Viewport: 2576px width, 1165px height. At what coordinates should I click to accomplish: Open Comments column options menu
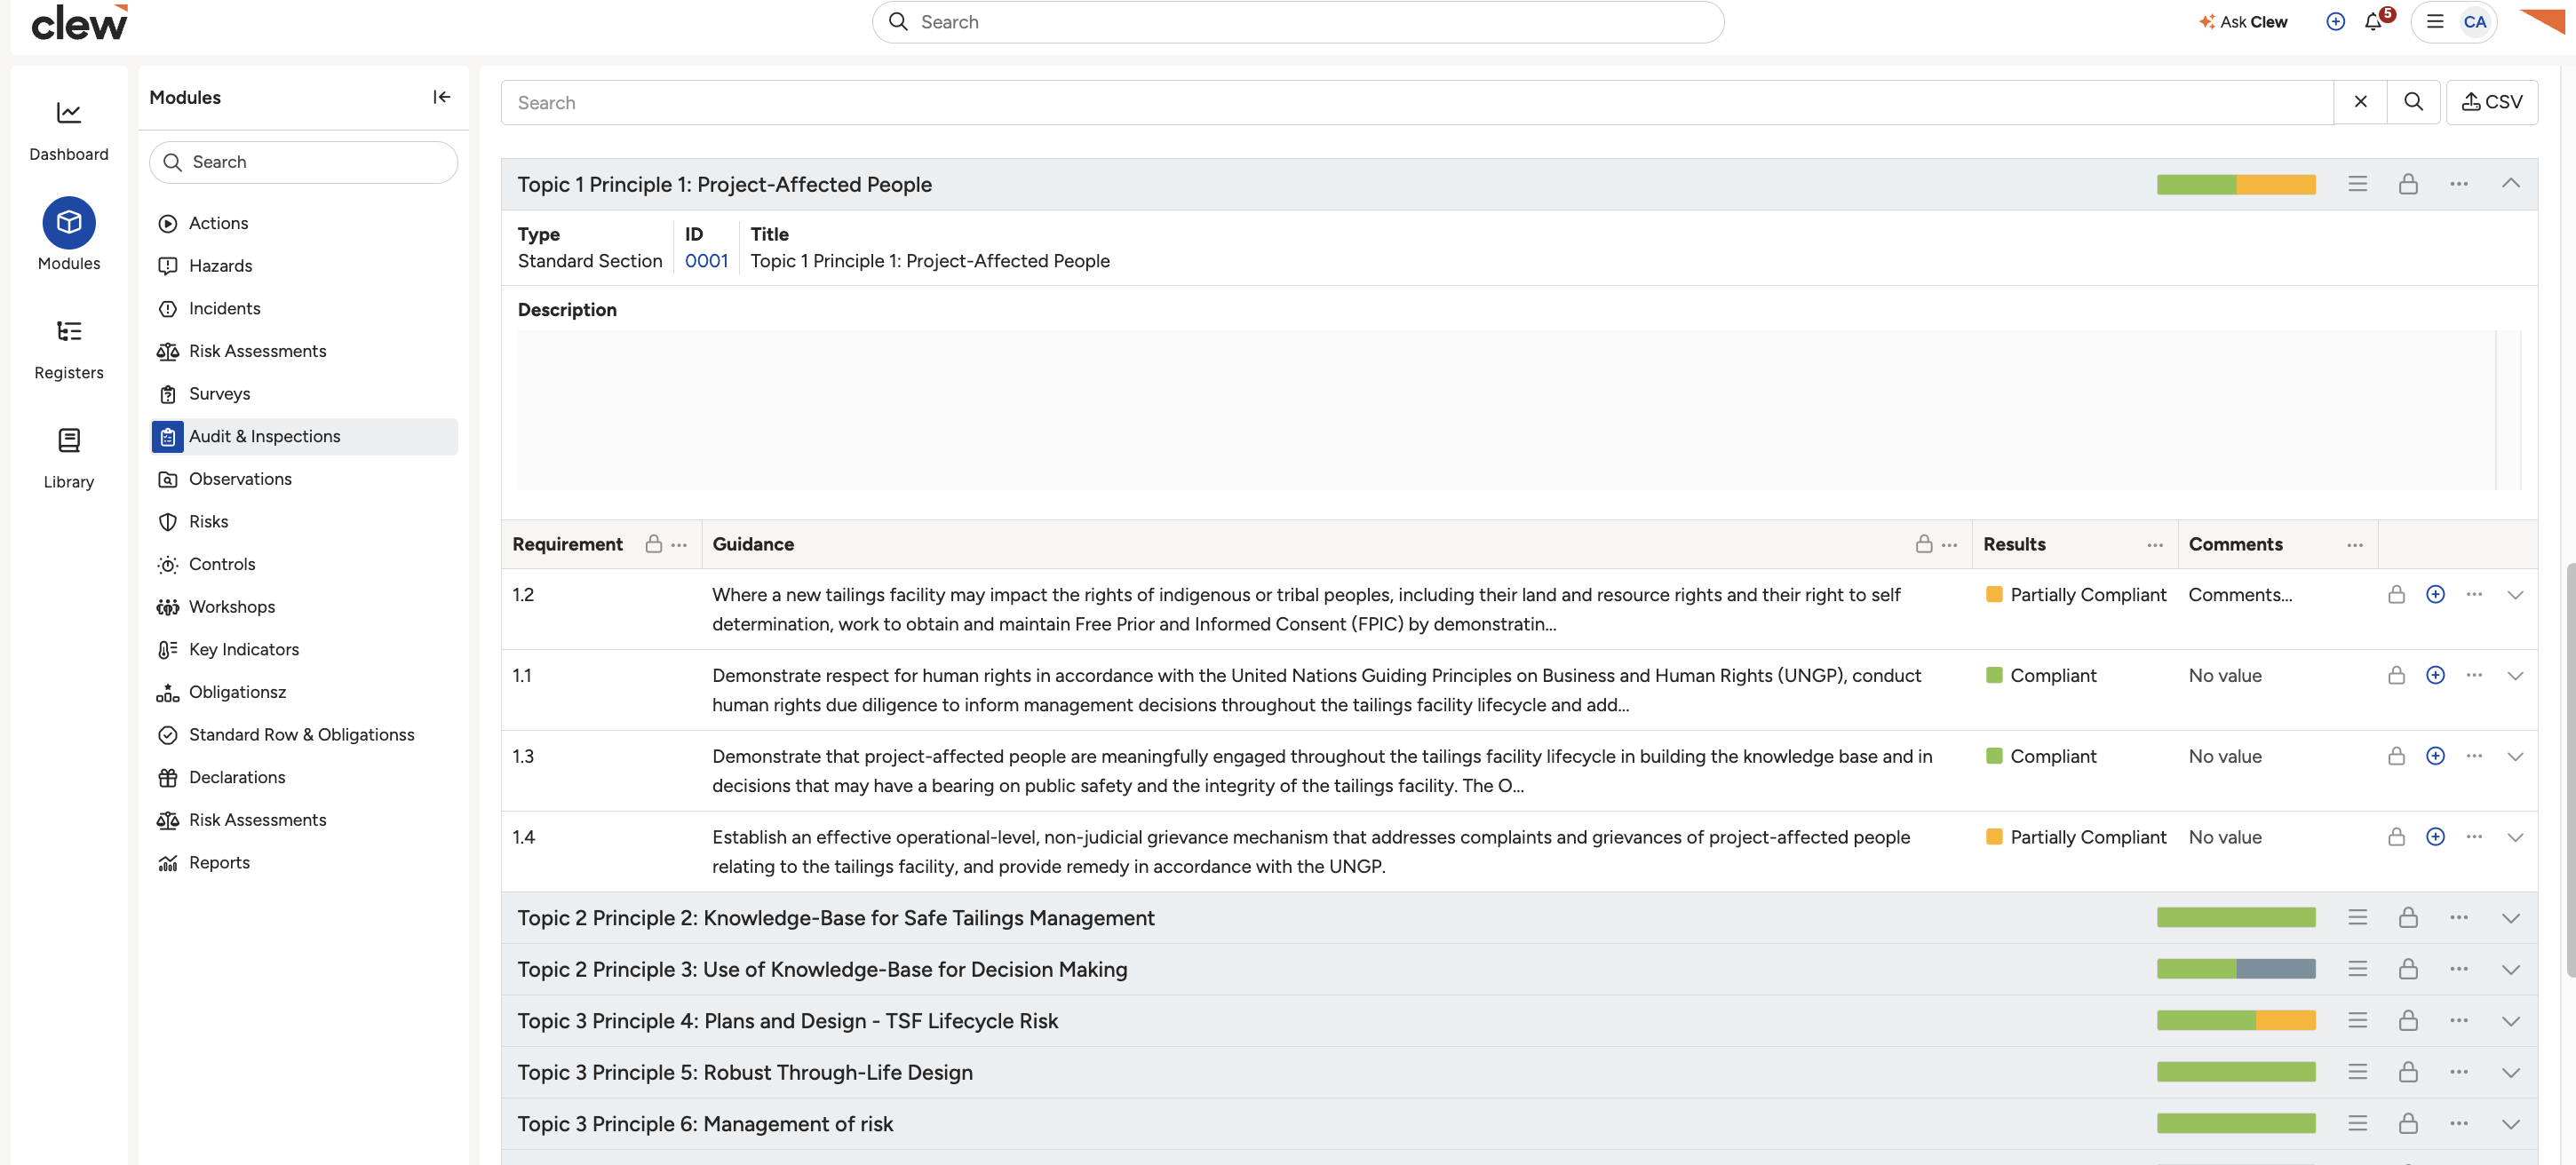click(x=2354, y=545)
